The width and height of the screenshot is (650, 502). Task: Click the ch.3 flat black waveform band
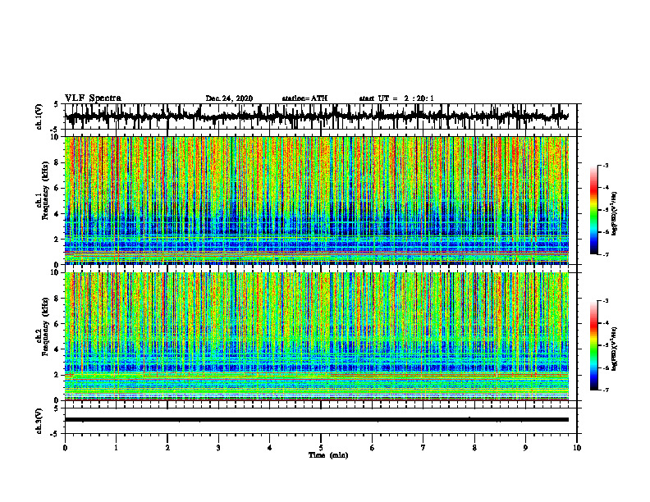pos(316,420)
